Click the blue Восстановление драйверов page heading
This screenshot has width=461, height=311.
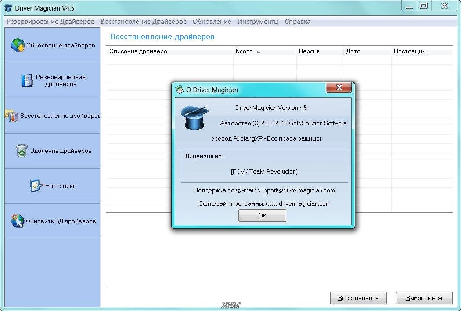162,36
